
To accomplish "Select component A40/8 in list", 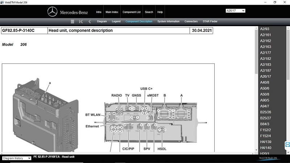I will click(265, 82).
